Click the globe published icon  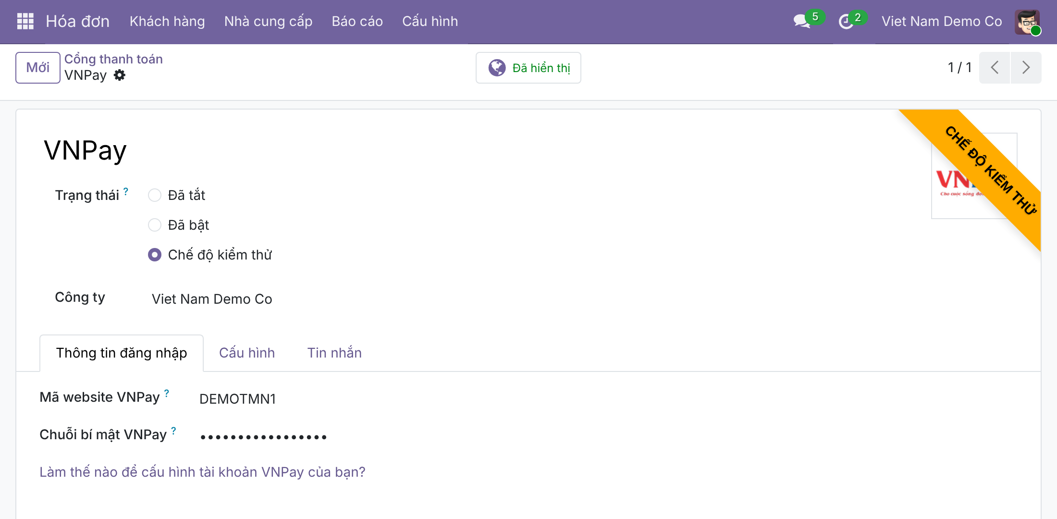point(497,68)
